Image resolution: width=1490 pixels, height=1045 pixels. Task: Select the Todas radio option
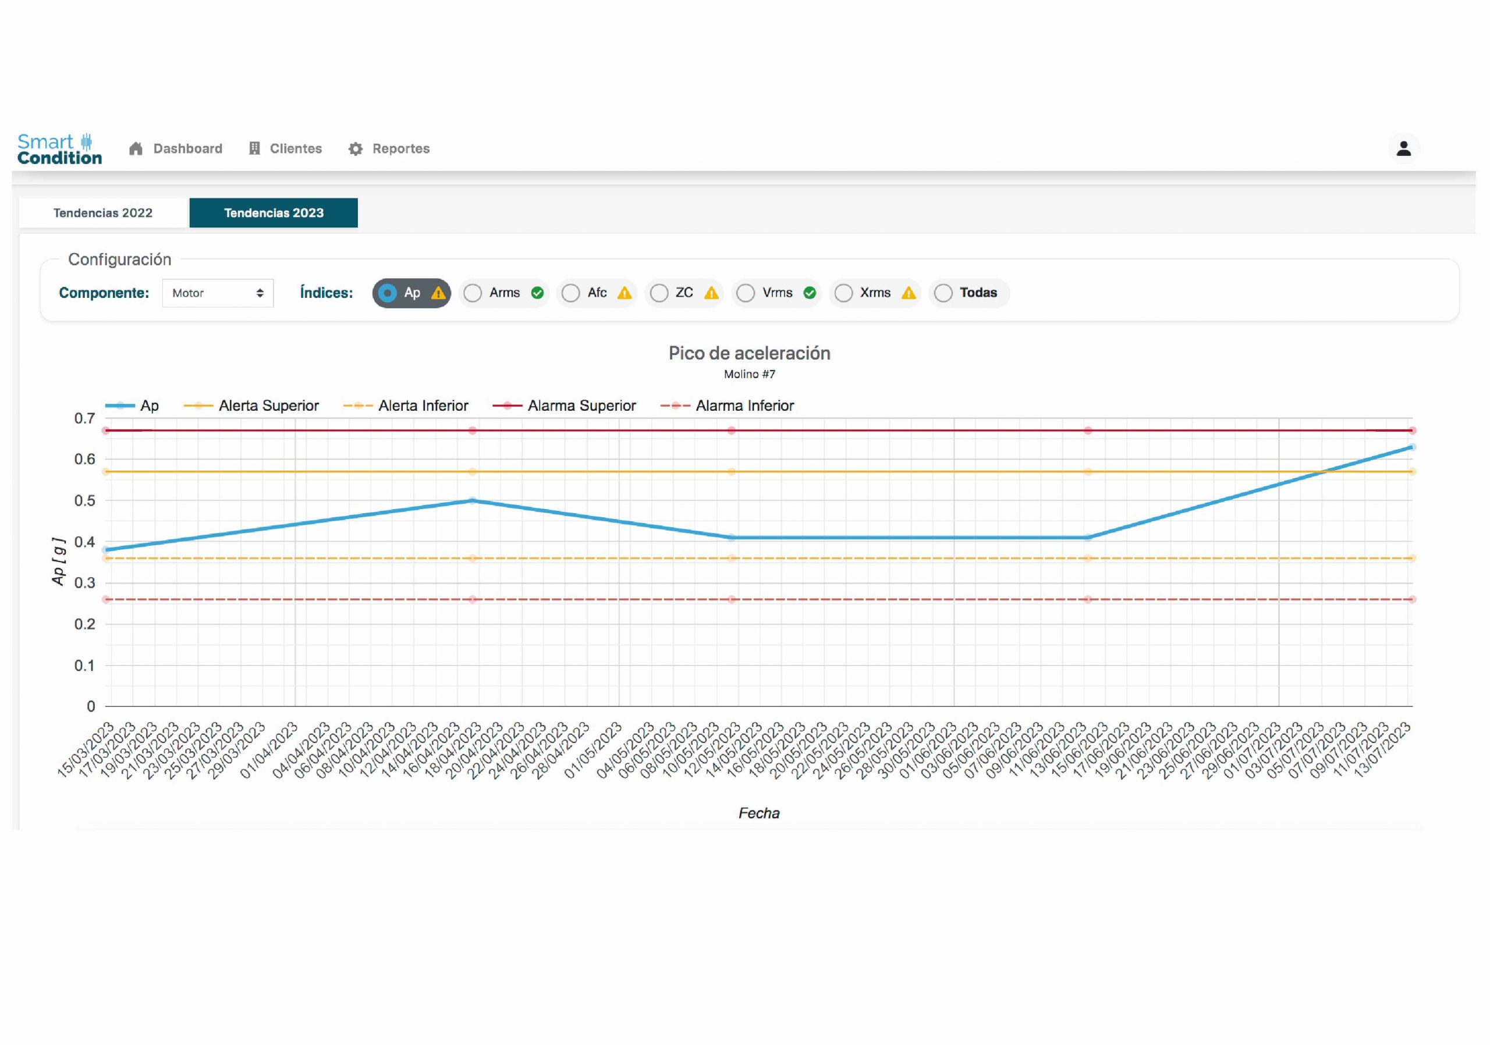(x=943, y=293)
